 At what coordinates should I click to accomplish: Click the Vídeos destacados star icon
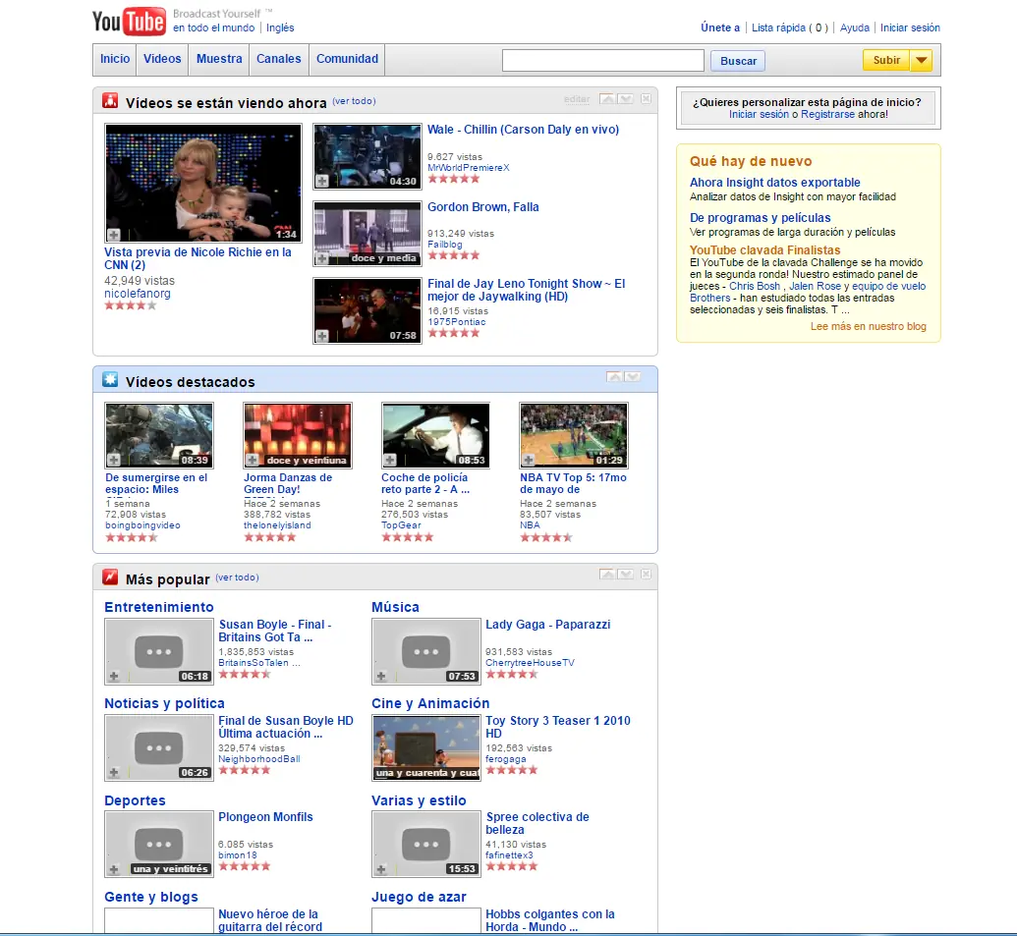110,379
